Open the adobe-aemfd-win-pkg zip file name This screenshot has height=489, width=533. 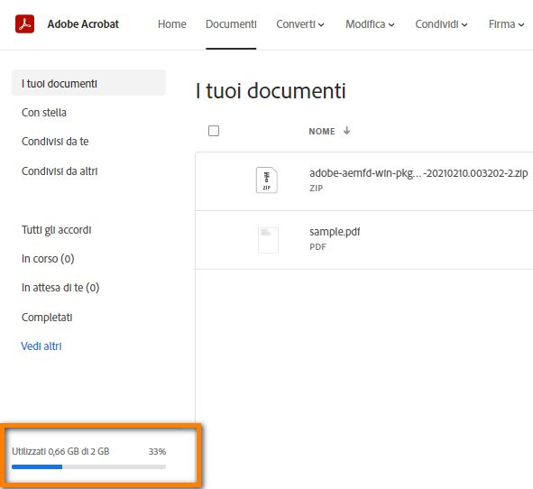[x=418, y=173]
